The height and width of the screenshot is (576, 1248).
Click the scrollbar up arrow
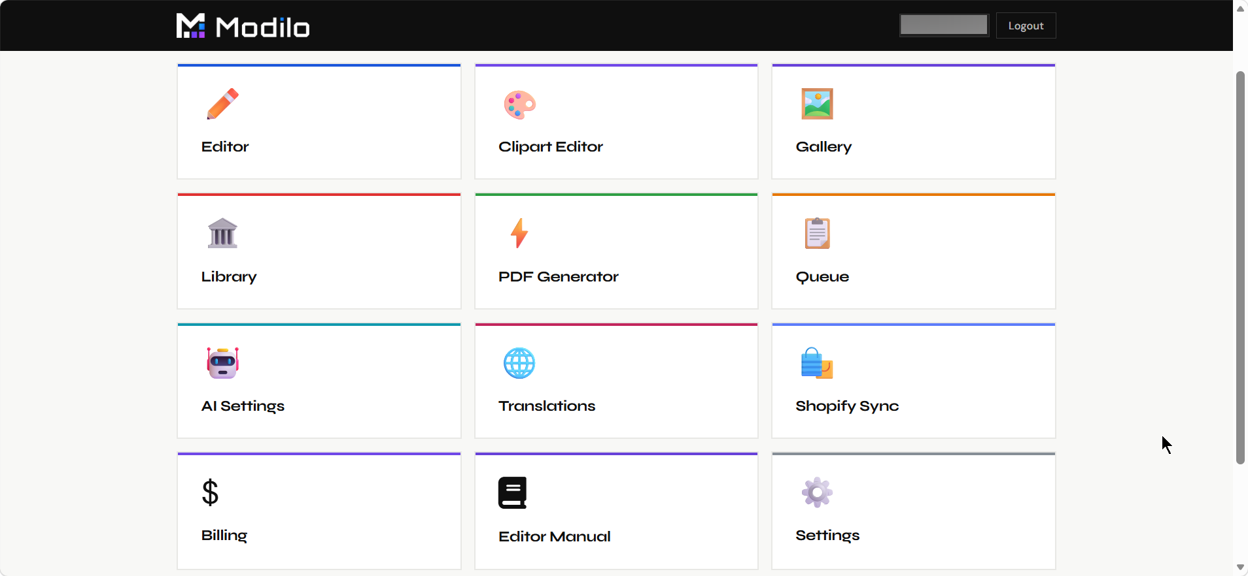(1240, 8)
